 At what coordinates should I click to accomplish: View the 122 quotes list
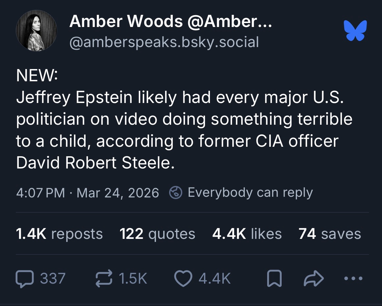coord(157,234)
